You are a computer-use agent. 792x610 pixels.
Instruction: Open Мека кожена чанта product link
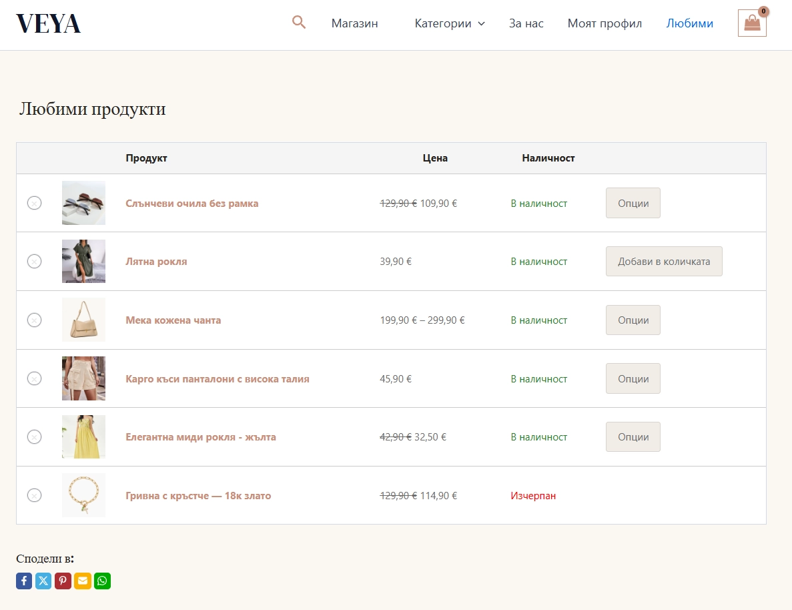[173, 320]
